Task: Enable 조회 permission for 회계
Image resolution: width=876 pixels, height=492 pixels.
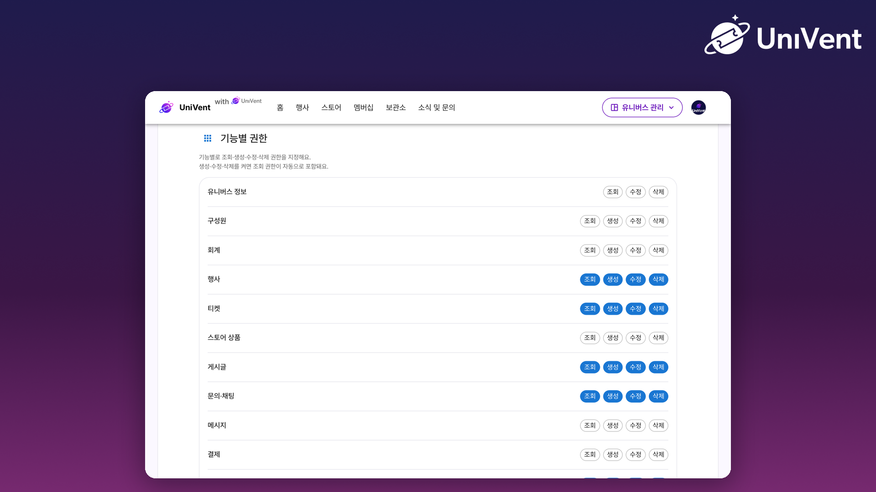Action: pos(590,250)
